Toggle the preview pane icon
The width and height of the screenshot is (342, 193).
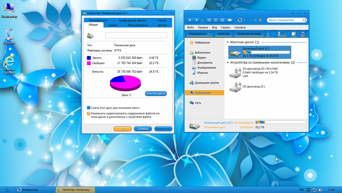click(293, 34)
